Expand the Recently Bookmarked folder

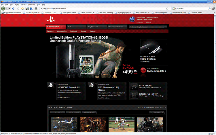(14, 13)
